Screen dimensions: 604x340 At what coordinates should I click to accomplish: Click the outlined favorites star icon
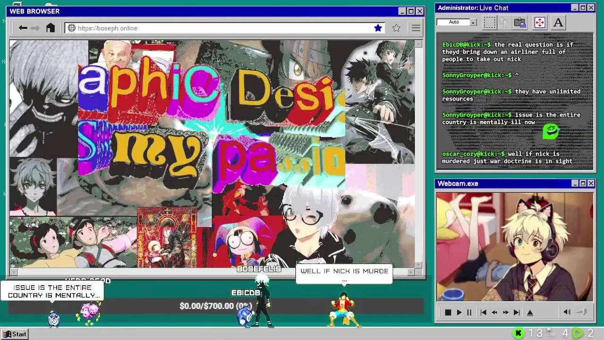[x=396, y=28]
